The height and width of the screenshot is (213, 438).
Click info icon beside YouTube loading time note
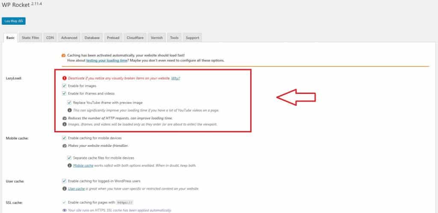69,111
